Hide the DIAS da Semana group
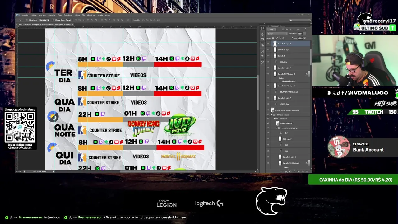The image size is (398, 224). (x=268, y=115)
